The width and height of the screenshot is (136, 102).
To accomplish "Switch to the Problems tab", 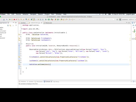I will tap(22, 82).
